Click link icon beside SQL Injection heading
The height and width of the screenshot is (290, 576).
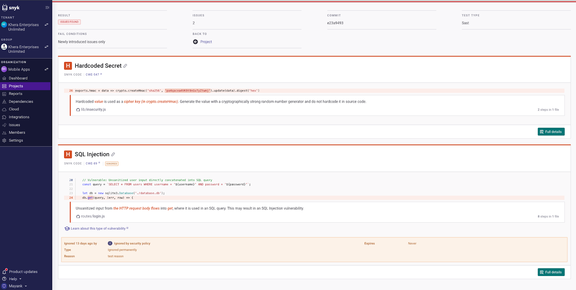click(113, 154)
